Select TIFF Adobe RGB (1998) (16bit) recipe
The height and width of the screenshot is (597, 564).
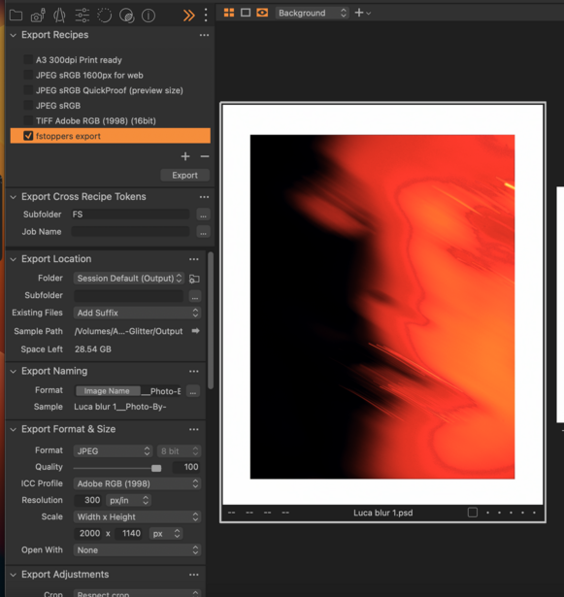[95, 120]
